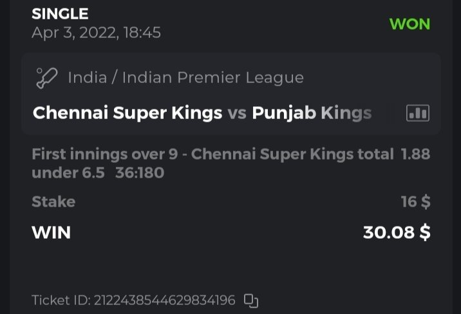
Task: Click the gray 'vs' between team names
Action: point(237,113)
